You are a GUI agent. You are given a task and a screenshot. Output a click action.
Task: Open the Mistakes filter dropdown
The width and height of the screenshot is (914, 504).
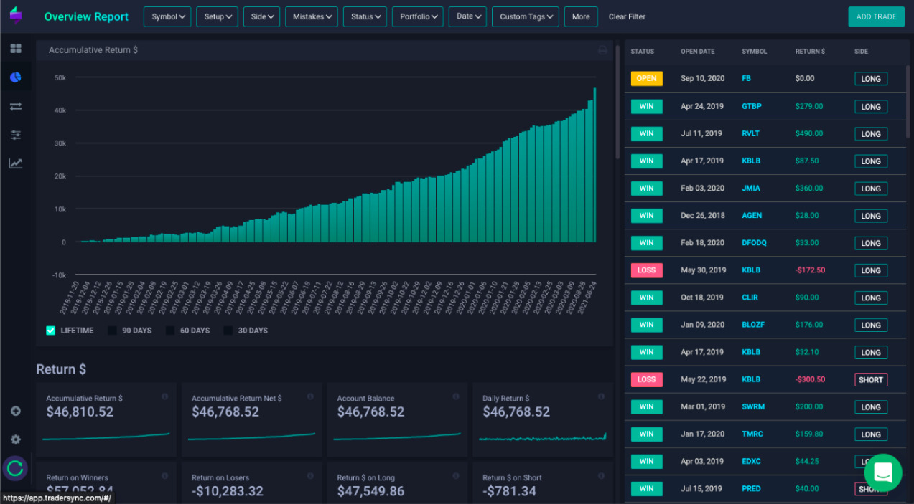click(x=312, y=16)
